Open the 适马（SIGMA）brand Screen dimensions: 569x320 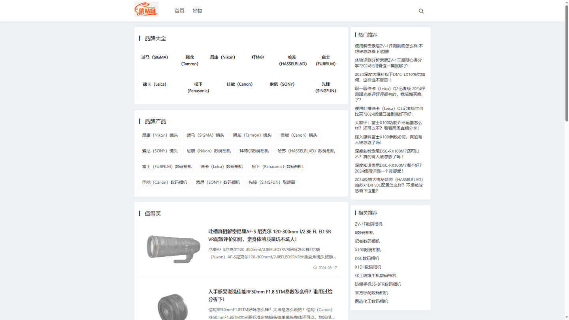pyautogui.click(x=154, y=57)
